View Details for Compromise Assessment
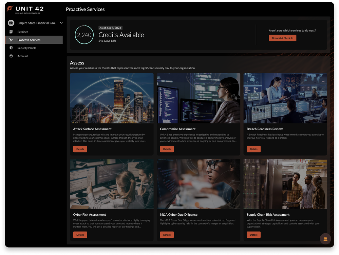 pyautogui.click(x=167, y=149)
